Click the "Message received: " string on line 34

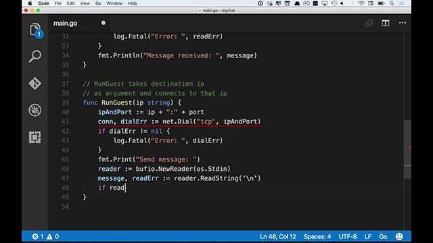[181, 55]
